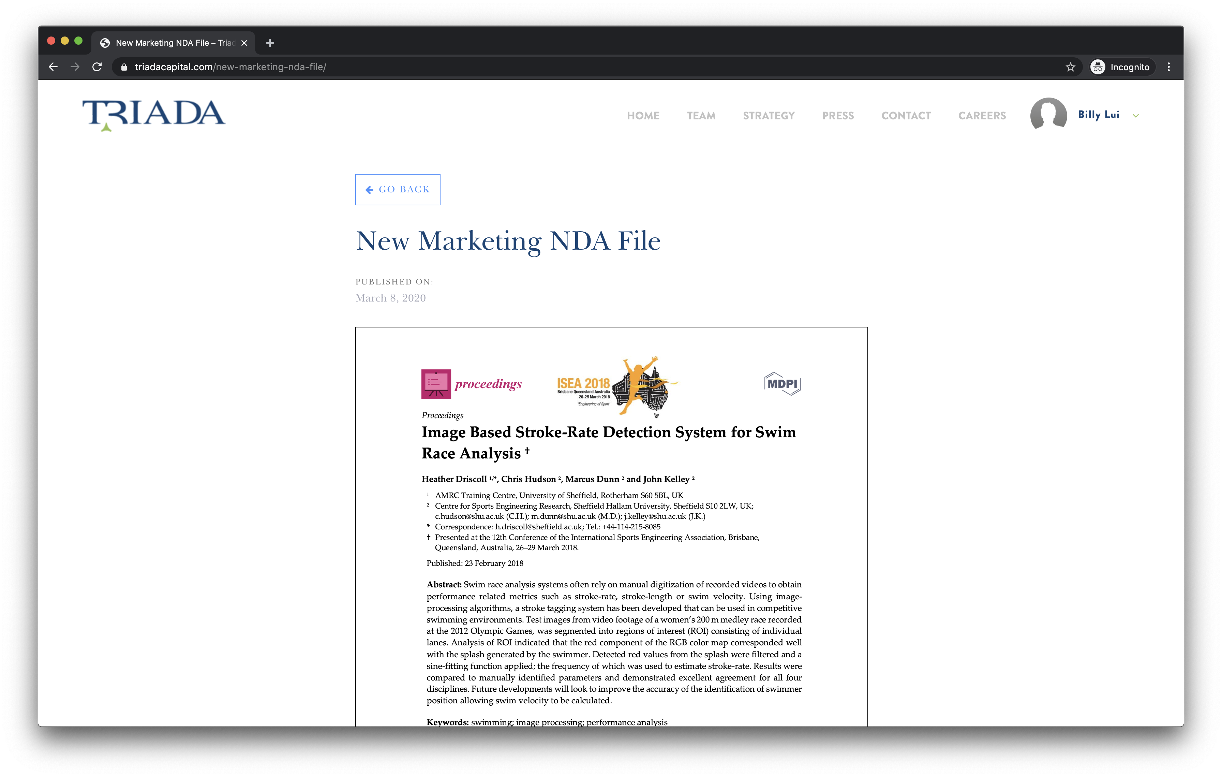This screenshot has width=1222, height=777.
Task: Select the New Marketing NDA File tab
Action: (x=173, y=43)
